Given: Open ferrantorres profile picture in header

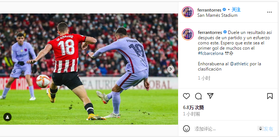Looking at the screenshot, I should point(188,12).
